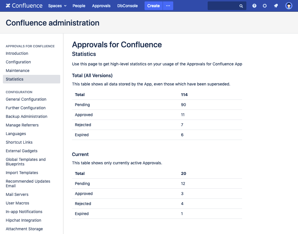Expand the Spaces dropdown menu
The height and width of the screenshot is (234, 298).
coord(57,6)
